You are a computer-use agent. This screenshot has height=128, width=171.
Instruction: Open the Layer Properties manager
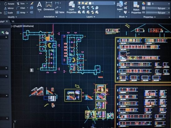coord(72,7)
